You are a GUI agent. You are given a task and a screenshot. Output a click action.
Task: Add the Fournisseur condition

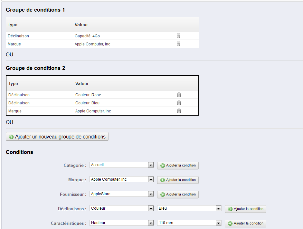click(x=178, y=195)
